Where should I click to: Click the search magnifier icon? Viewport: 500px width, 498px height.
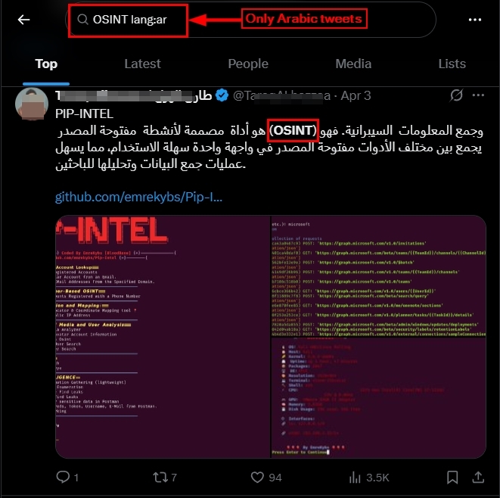click(x=82, y=20)
